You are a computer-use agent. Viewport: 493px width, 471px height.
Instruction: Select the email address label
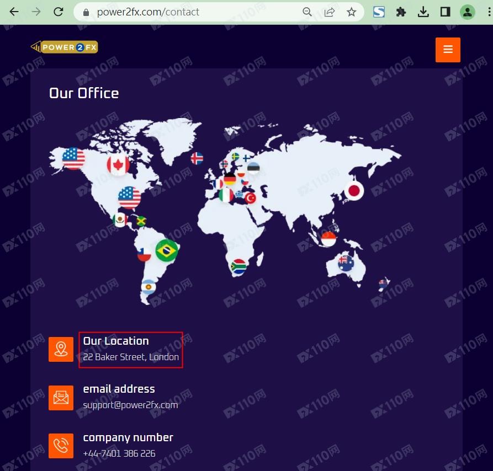[119, 389]
